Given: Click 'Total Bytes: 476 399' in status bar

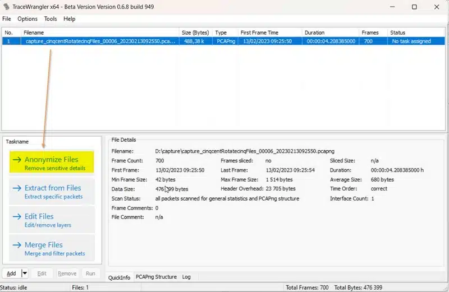Looking at the screenshot, I should pyautogui.click(x=358, y=288).
